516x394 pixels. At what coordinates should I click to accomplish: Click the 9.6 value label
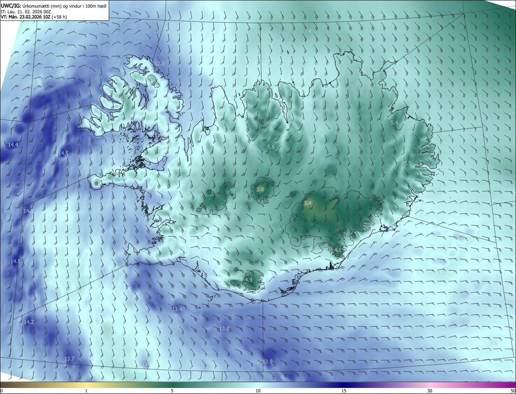point(494,343)
